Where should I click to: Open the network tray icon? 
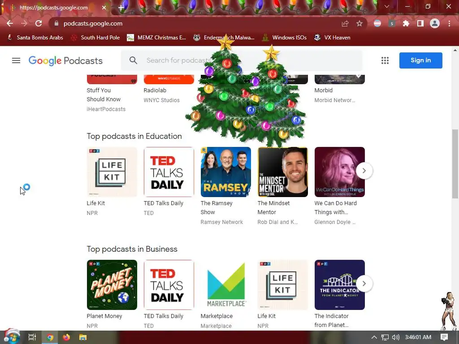coord(385,337)
